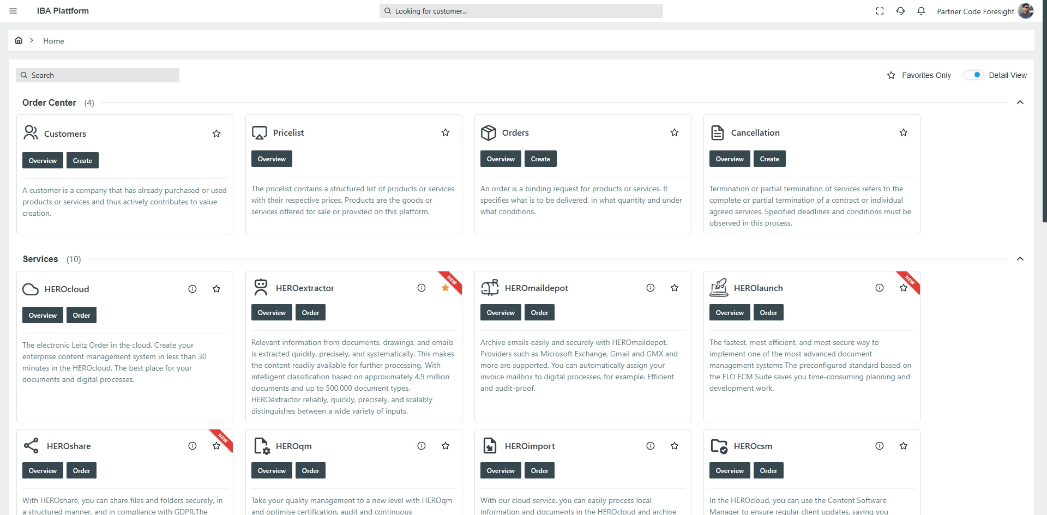Show HEROlaunch info icon

pyautogui.click(x=880, y=288)
